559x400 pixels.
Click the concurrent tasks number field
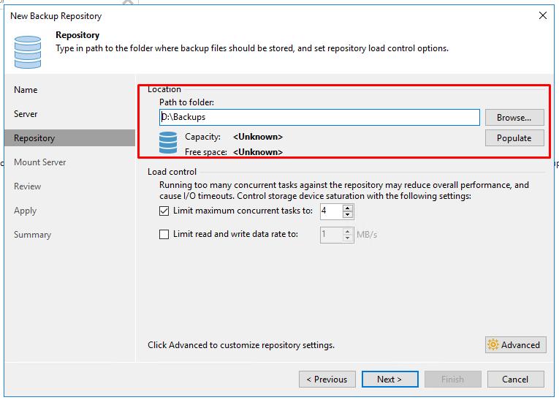331,211
